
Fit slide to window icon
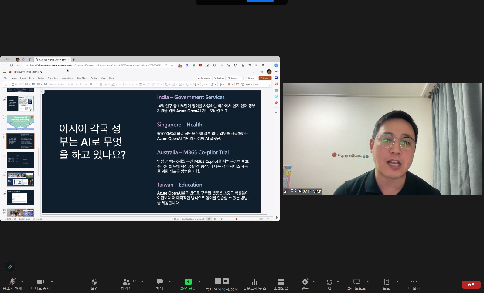click(x=268, y=219)
